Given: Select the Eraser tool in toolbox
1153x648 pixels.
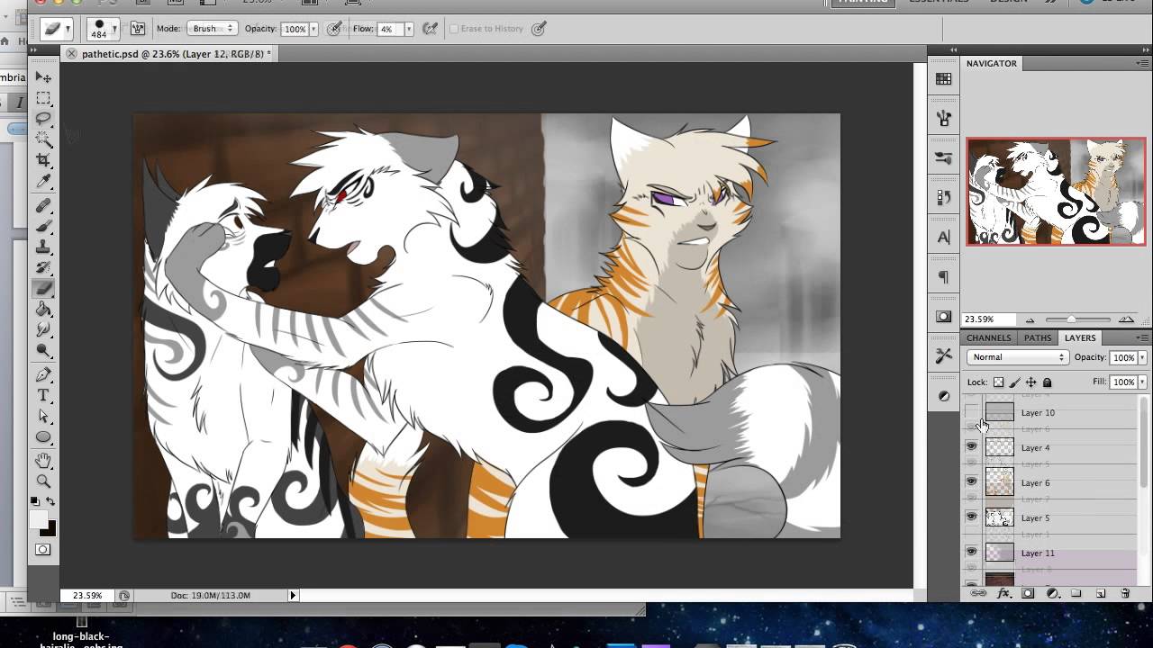Looking at the screenshot, I should point(43,289).
